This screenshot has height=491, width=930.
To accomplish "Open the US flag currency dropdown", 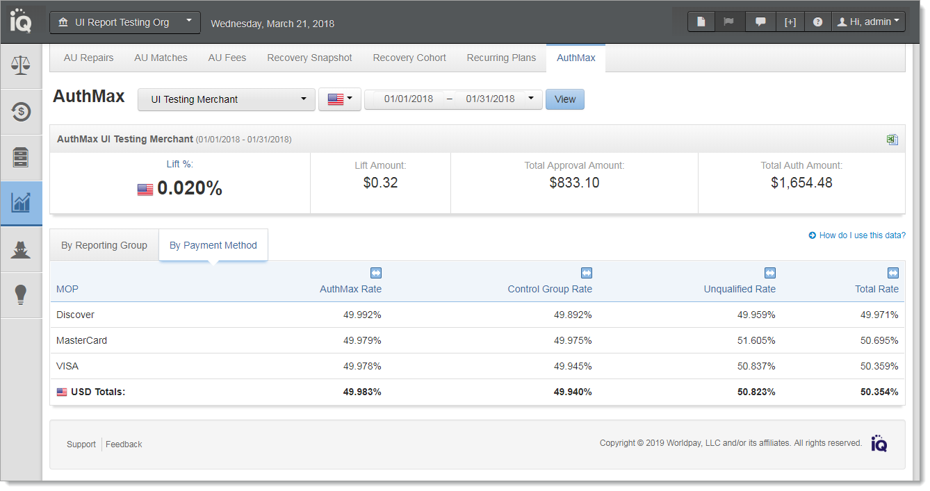I will (339, 99).
